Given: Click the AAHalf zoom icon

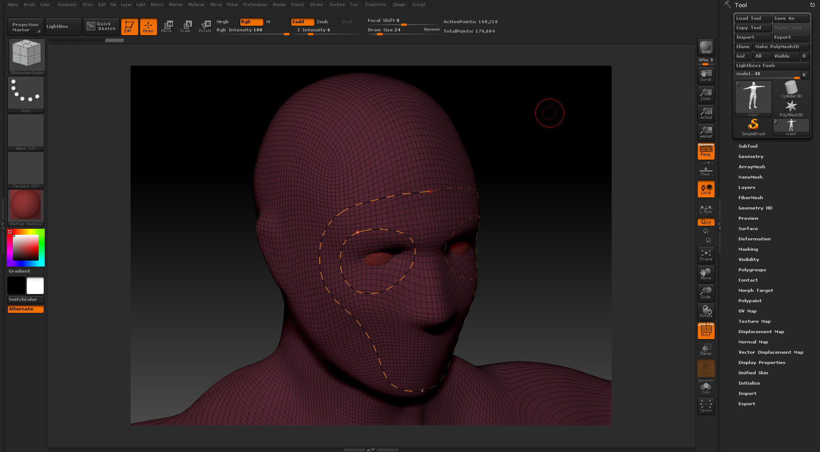Looking at the screenshot, I should 706,132.
